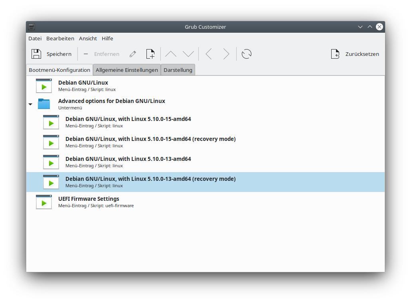
Task: Open the Hilfe menu
Action: tap(107, 38)
